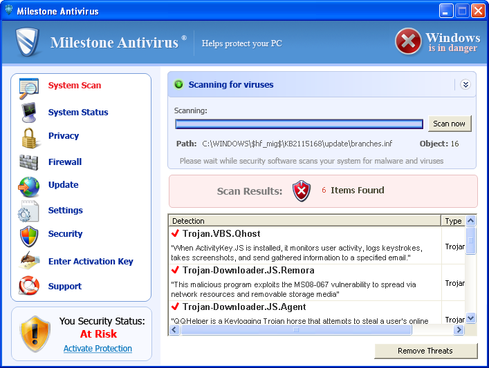The image size is (489, 368).
Task: Click the detection list horizontal scrollbar thumb
Action: click(x=296, y=330)
